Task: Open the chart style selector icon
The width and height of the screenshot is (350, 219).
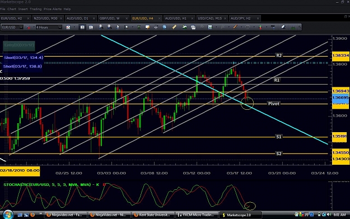Action: click(x=68, y=27)
